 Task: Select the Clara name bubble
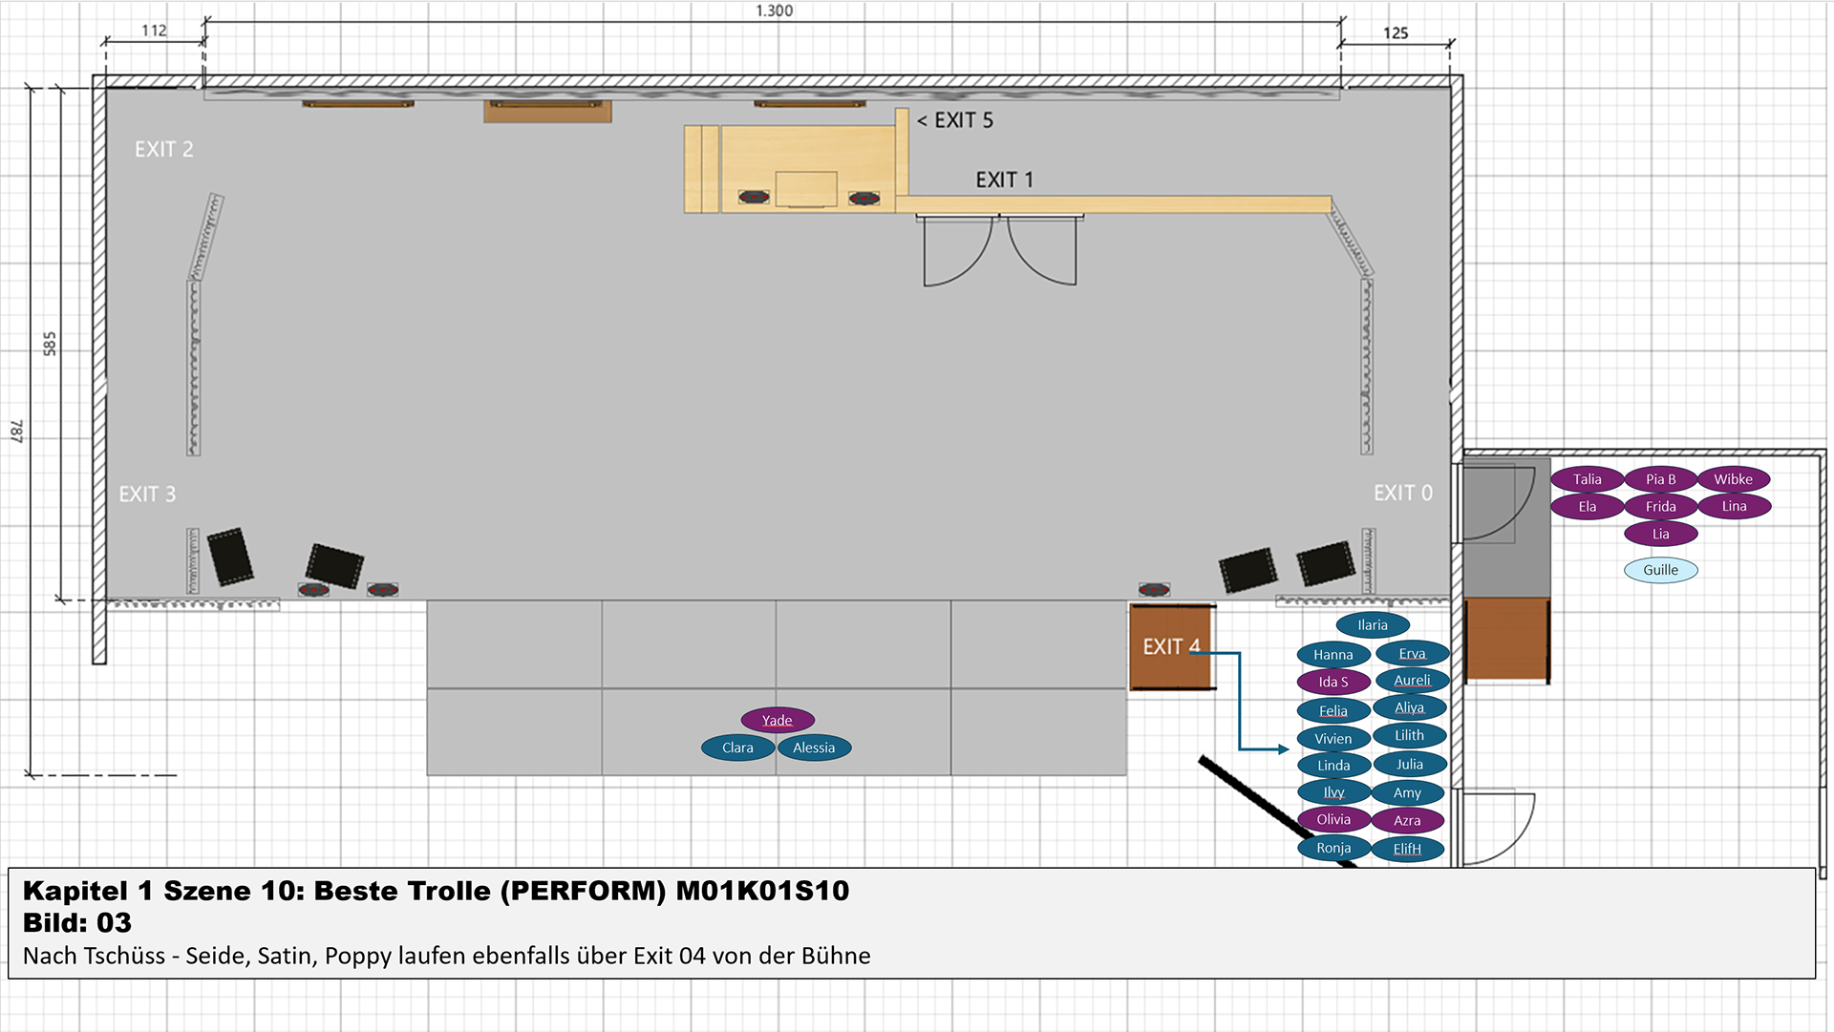tap(737, 748)
